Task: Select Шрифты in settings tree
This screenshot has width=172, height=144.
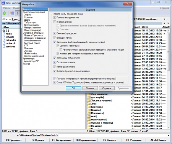Action: pos(28,17)
